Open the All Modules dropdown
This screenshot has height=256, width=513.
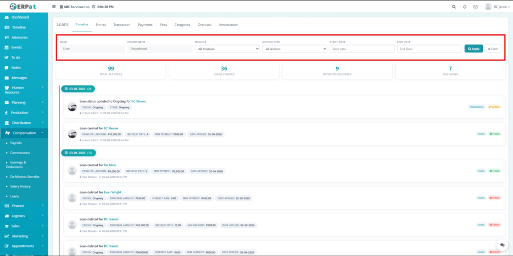tap(227, 49)
